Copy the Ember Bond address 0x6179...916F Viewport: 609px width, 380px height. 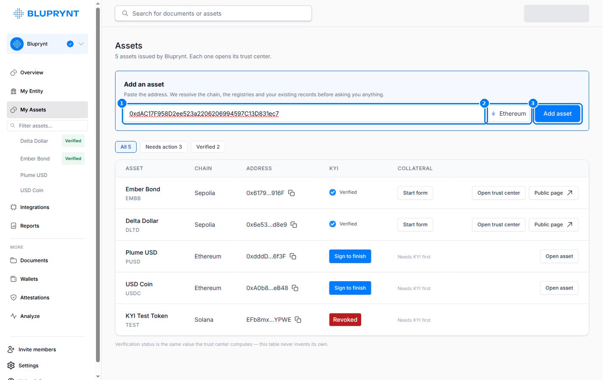291,193
